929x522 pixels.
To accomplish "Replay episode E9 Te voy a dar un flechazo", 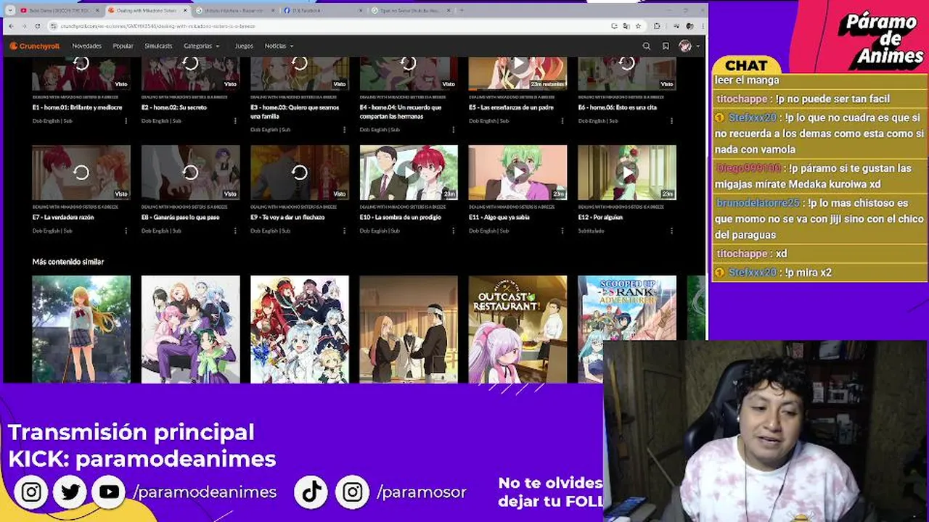I will (300, 173).
